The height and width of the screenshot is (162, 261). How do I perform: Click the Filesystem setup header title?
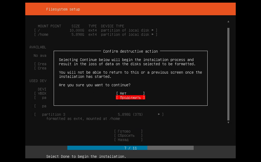coord(63,9)
